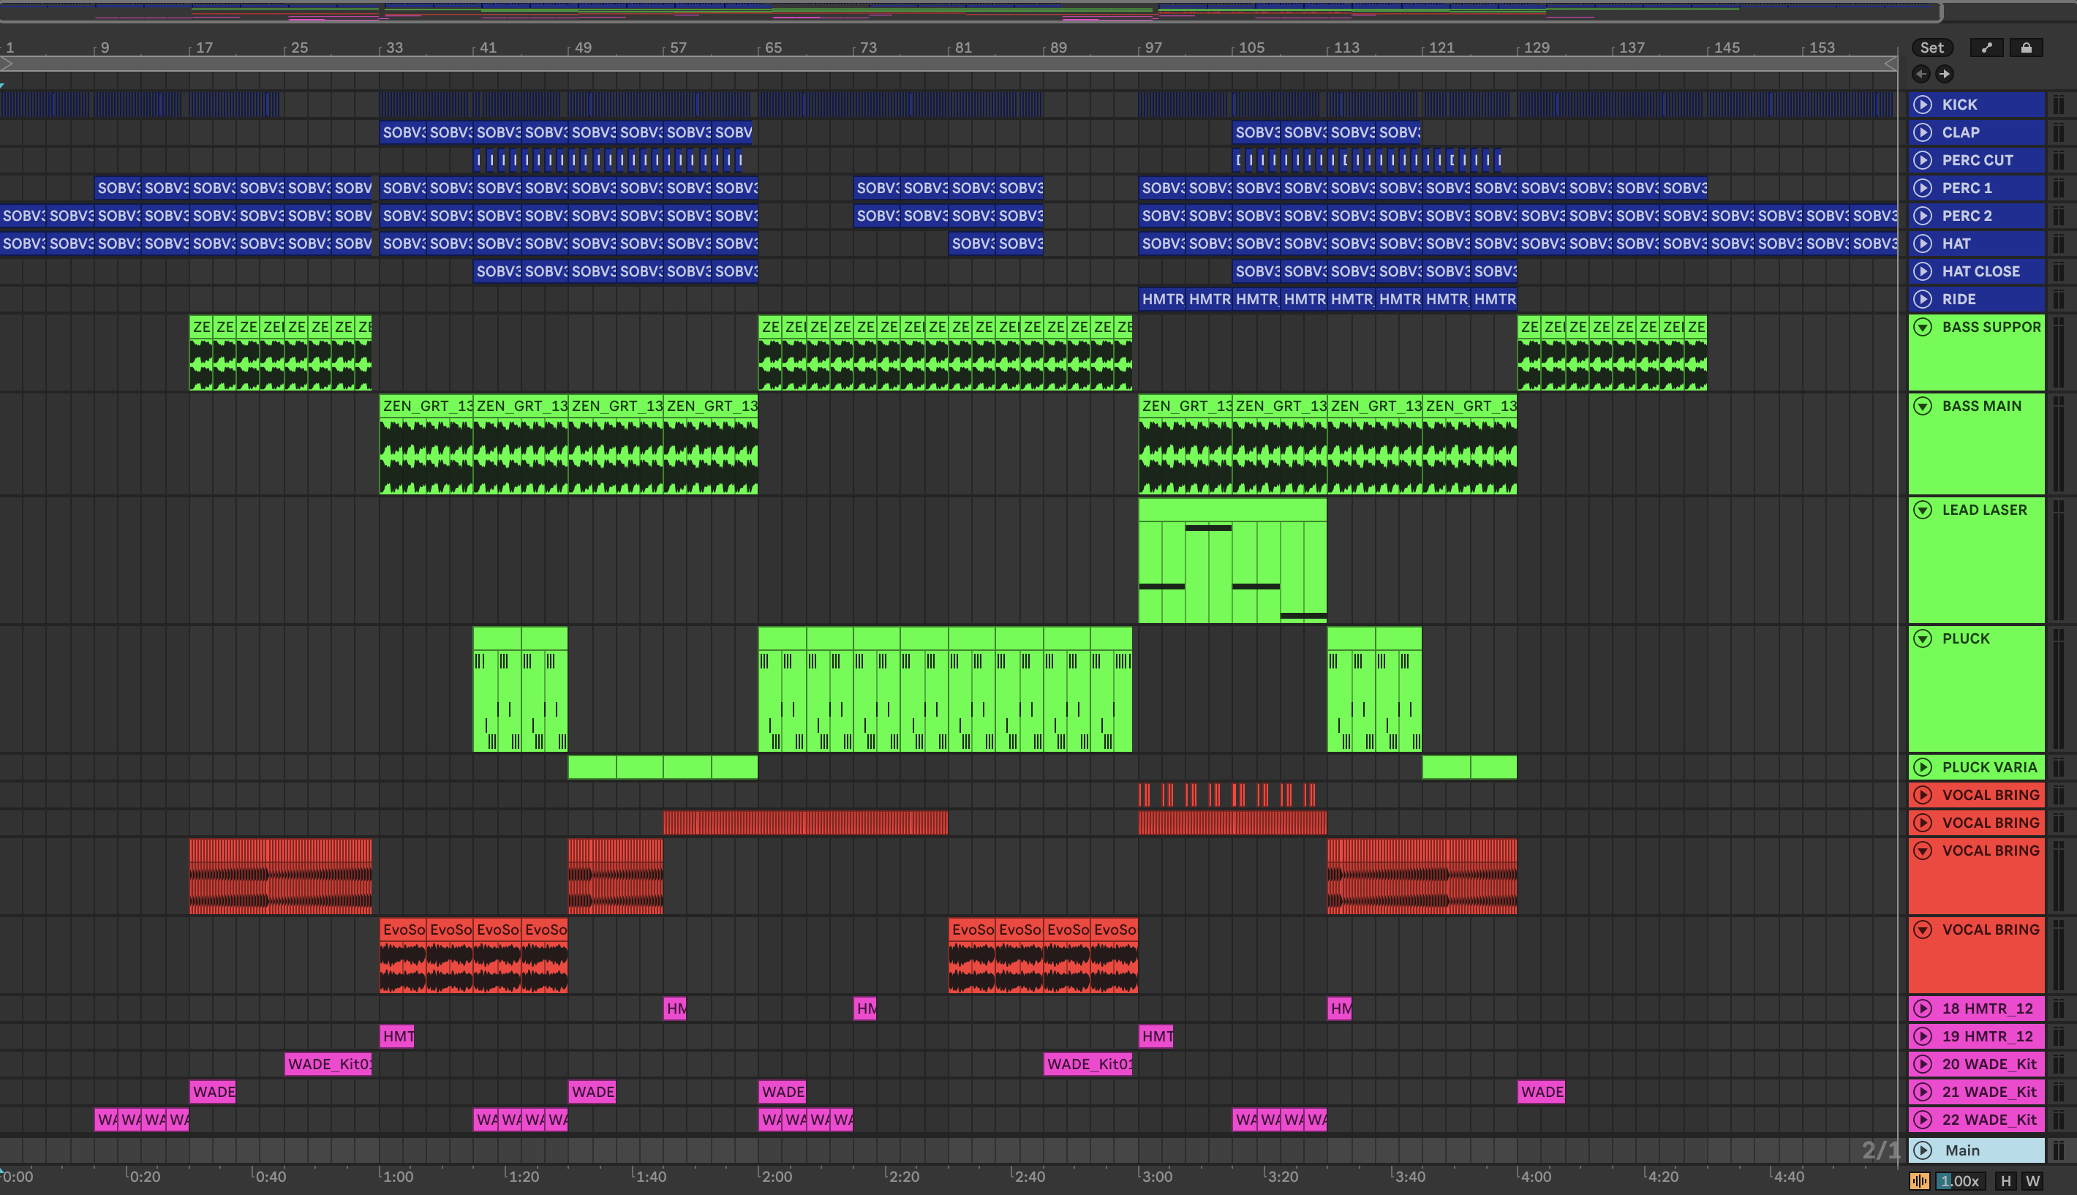The width and height of the screenshot is (2077, 1195).
Task: Toggle the W optimize width button
Action: pyautogui.click(x=2032, y=1181)
